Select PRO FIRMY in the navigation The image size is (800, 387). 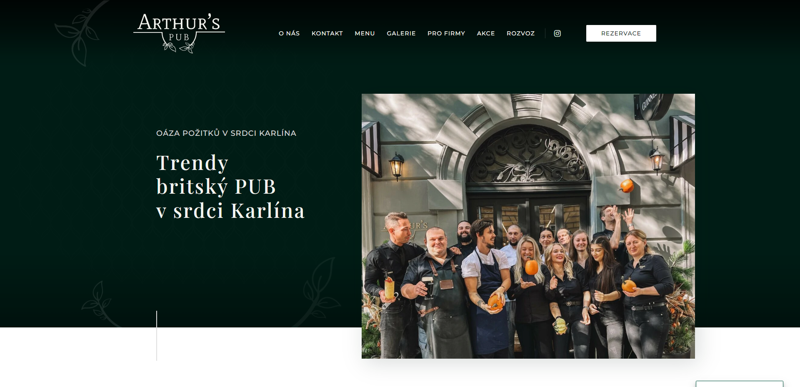tap(446, 33)
